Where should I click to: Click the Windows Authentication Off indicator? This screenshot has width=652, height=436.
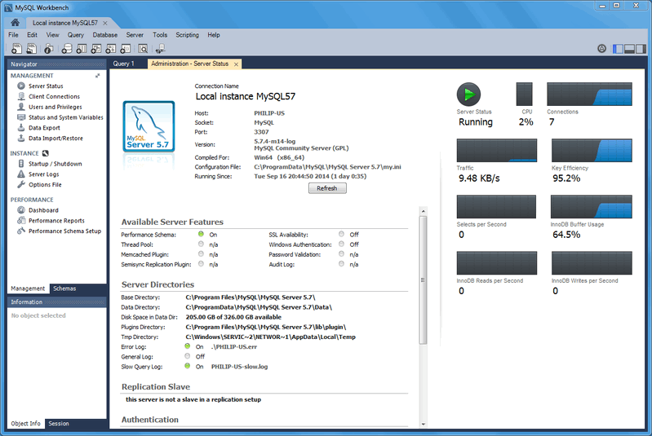coord(341,244)
